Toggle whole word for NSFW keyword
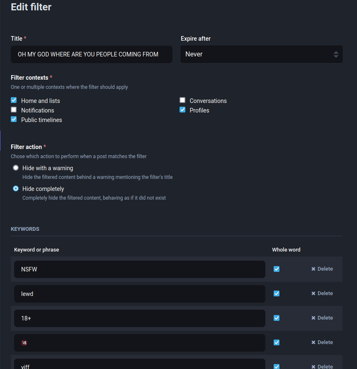 (x=277, y=269)
